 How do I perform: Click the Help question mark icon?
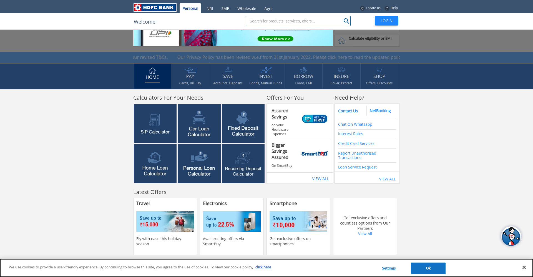click(387, 8)
